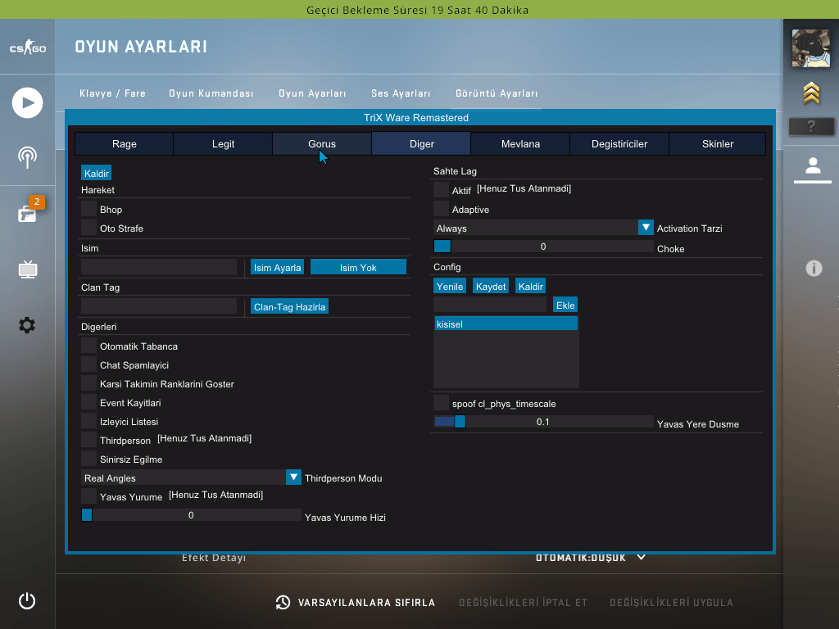Screen dimensions: 839x629
Task: Switch to the Legit tab
Action: point(223,143)
